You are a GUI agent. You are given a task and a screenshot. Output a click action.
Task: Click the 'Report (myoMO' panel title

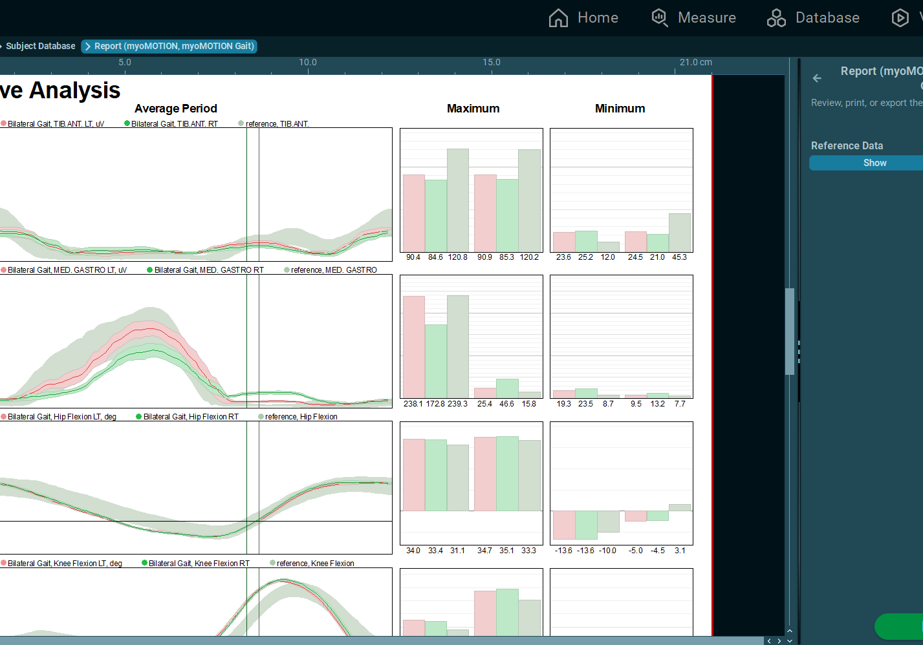click(882, 71)
